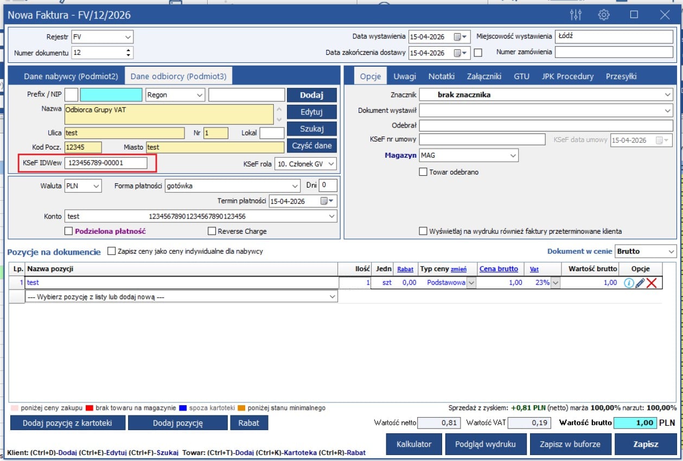Open calendar for Data zakończenia dostawy
This screenshot has width=683, height=461.
pyautogui.click(x=458, y=53)
